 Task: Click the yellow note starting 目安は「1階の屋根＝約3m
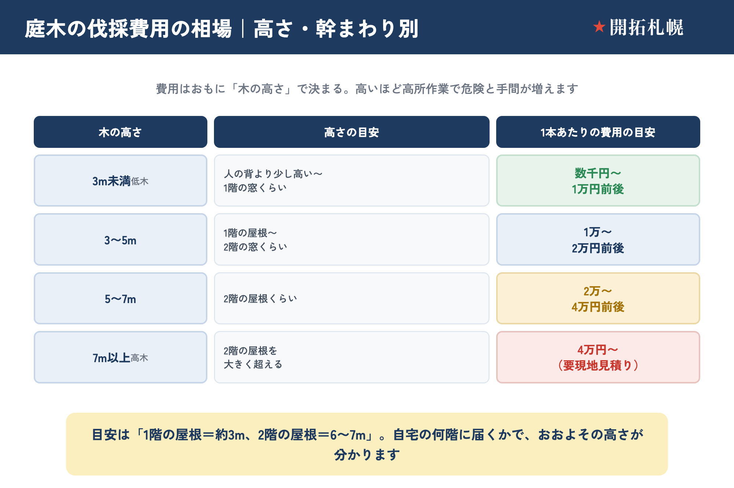pyautogui.click(x=367, y=444)
